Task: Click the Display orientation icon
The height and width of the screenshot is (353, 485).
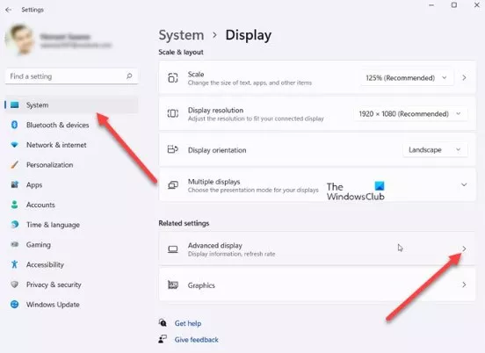Action: (x=172, y=149)
